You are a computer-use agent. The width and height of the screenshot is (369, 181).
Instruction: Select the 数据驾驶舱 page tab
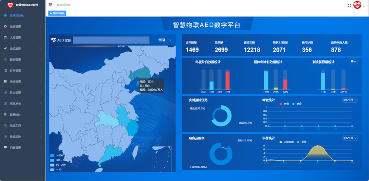pyautogui.click(x=57, y=13)
